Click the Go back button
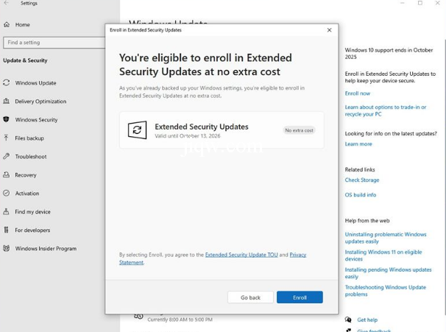The width and height of the screenshot is (446, 332). 250,297
